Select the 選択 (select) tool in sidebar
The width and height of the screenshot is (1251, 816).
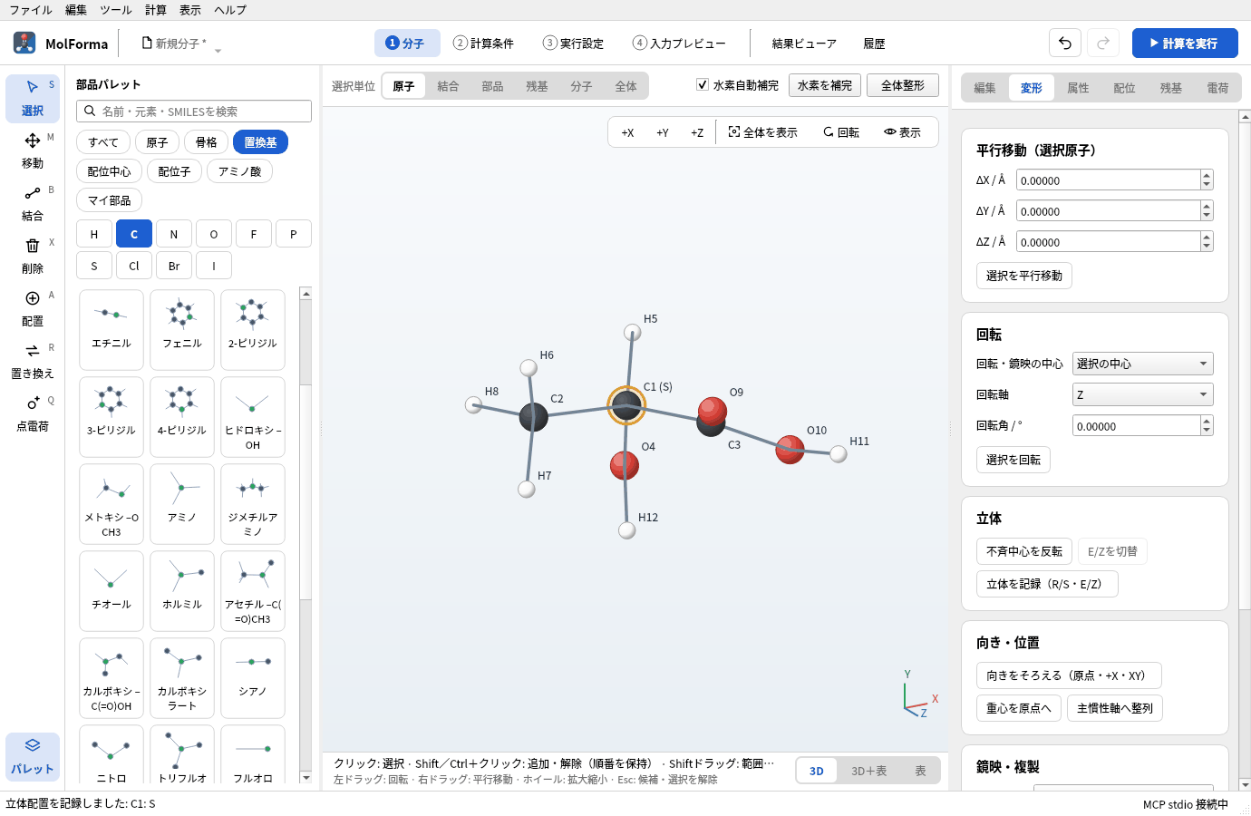33,98
